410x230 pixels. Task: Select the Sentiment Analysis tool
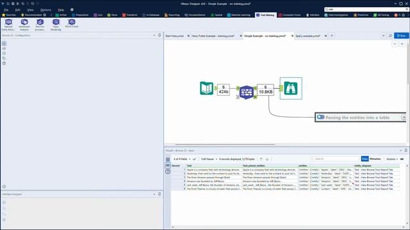(x=24, y=24)
